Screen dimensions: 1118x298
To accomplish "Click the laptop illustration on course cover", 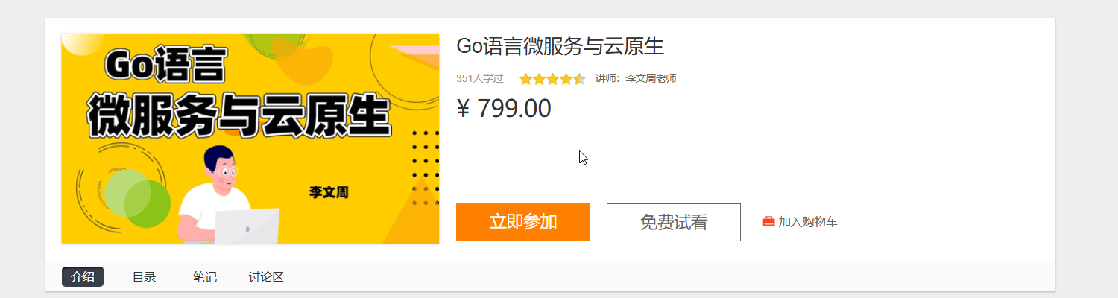I will click(x=247, y=226).
